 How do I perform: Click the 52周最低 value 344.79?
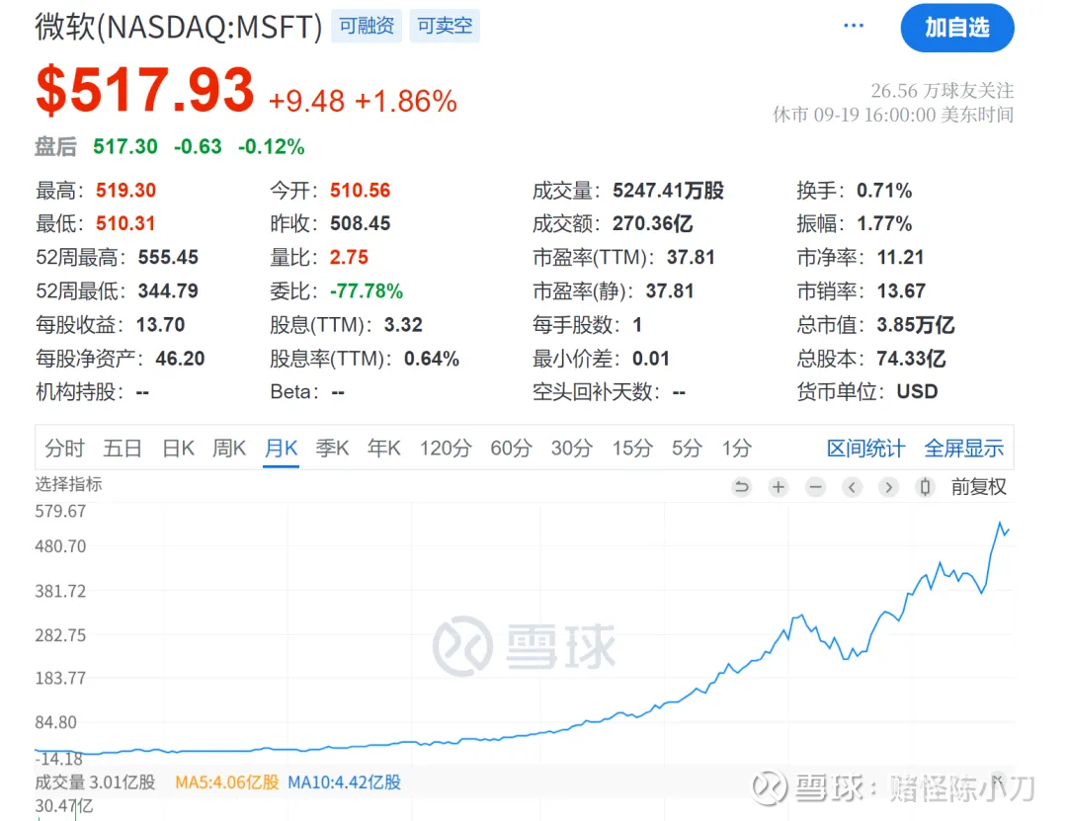click(168, 290)
